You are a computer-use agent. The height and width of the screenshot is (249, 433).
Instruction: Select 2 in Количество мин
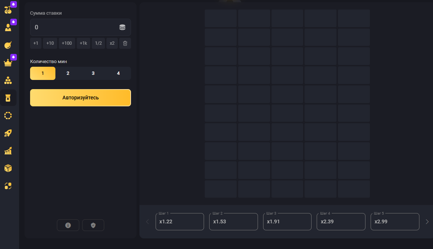68,73
